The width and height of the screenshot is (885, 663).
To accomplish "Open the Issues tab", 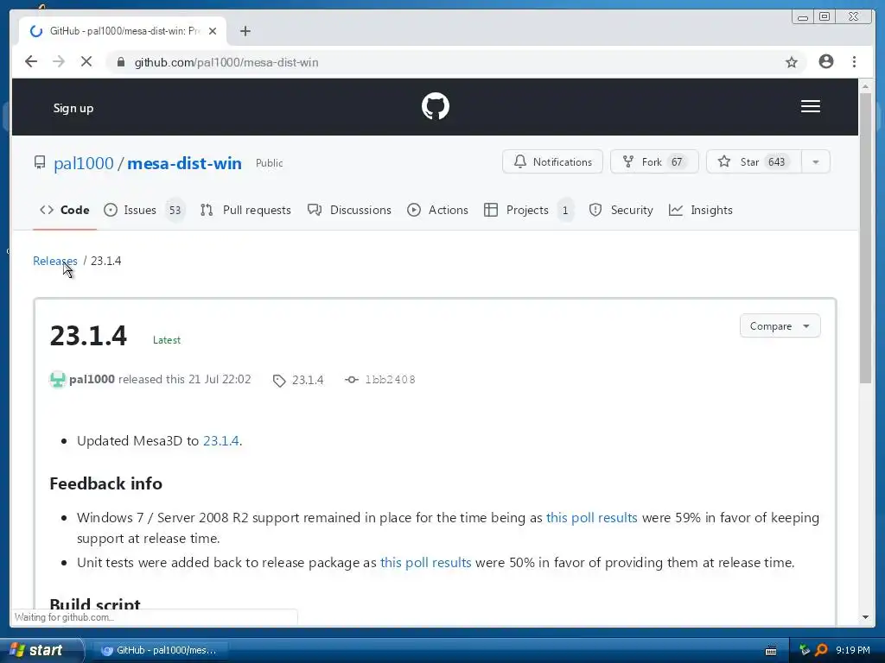I will [x=144, y=211].
